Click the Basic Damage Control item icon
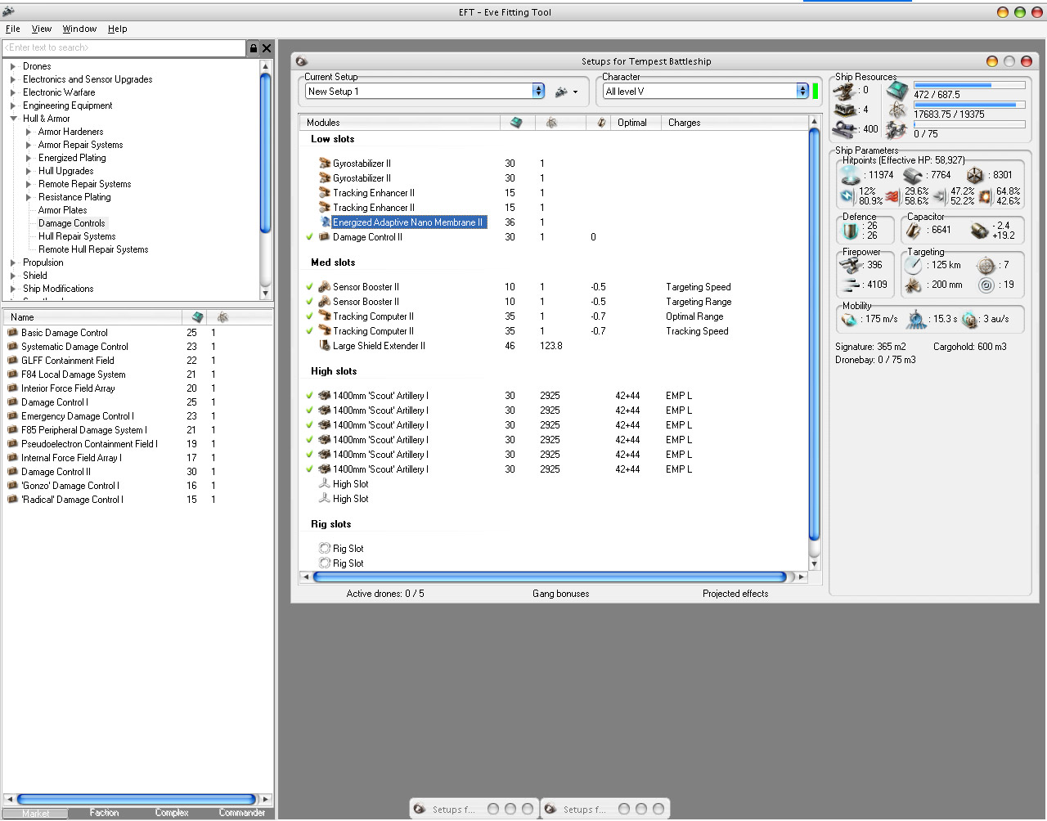This screenshot has width=1047, height=821. 12,333
